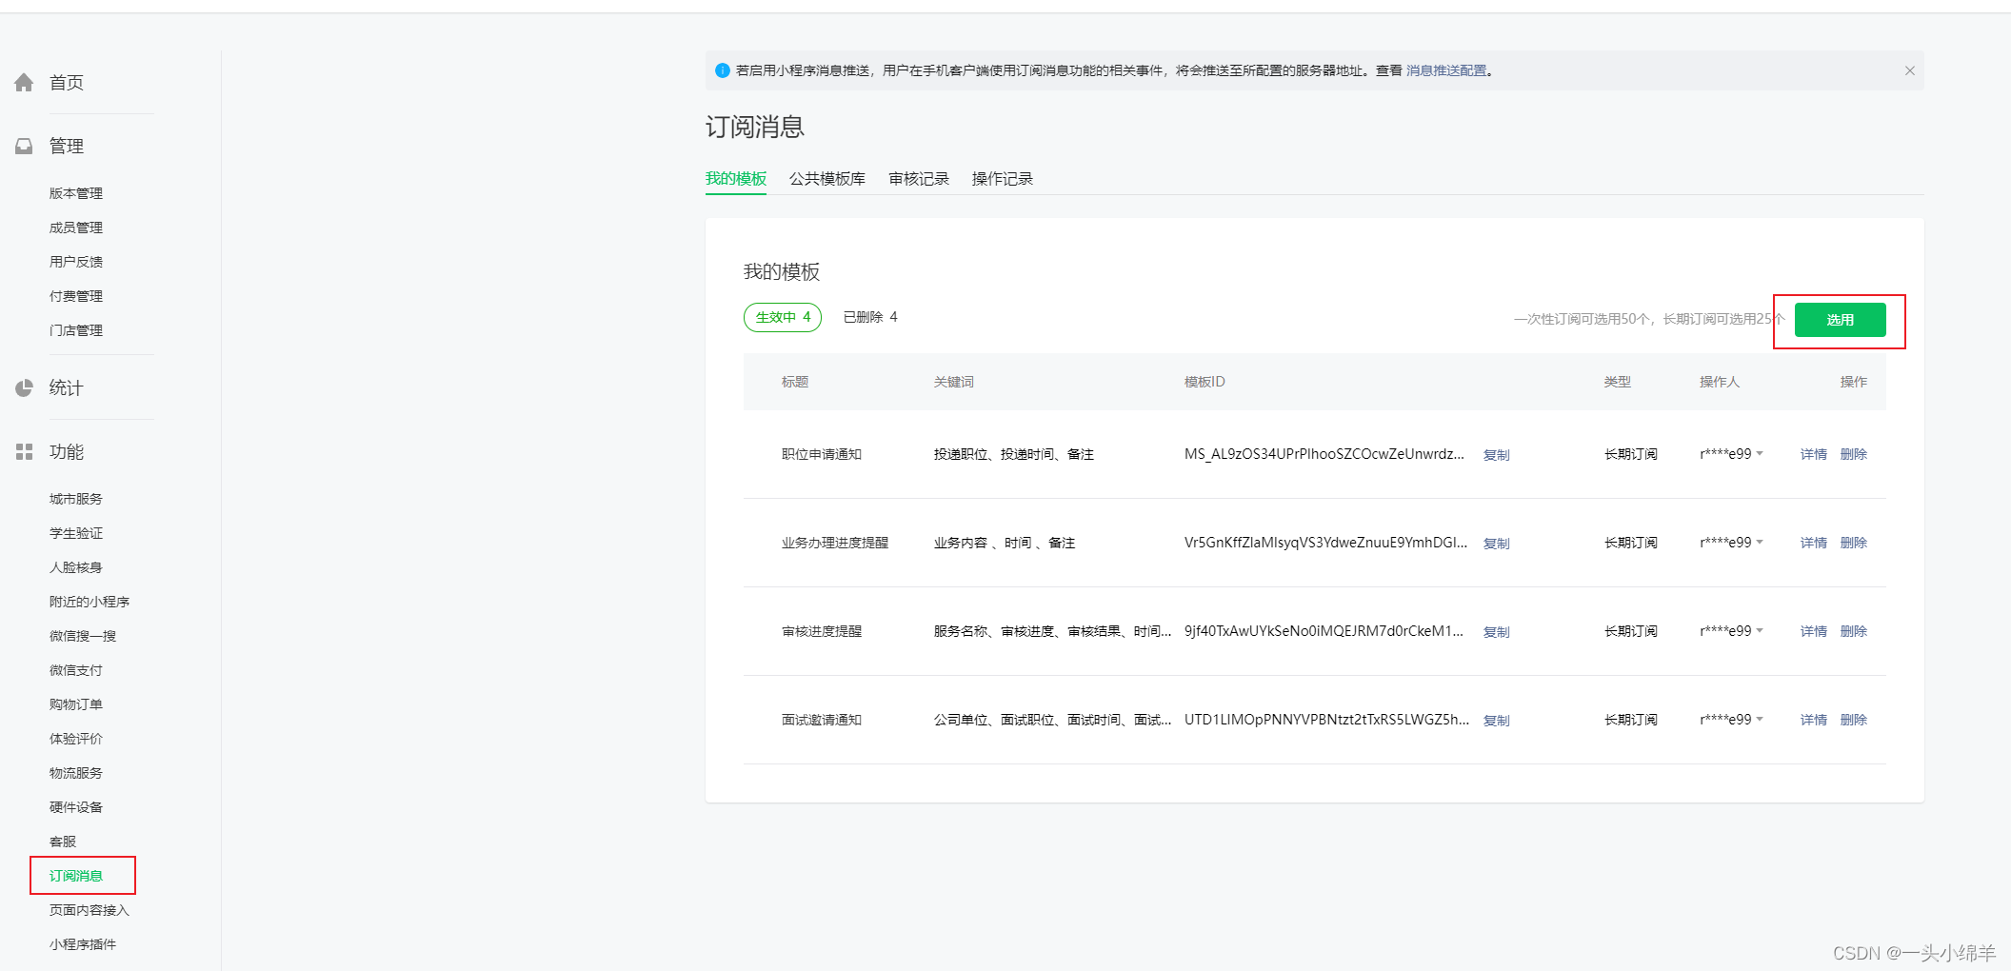View 详情 for 面试邀请通知

(1814, 720)
